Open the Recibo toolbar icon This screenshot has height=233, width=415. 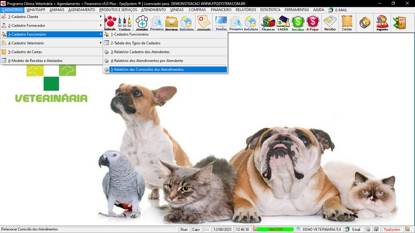point(330,23)
